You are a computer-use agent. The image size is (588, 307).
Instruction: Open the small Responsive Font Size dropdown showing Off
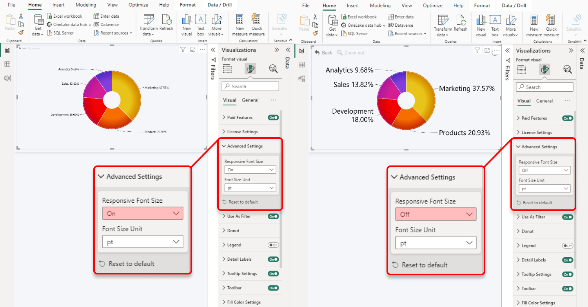(x=544, y=170)
